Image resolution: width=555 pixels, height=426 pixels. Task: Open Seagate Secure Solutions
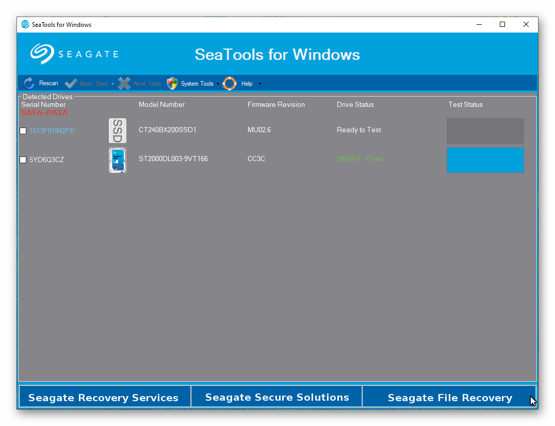pyautogui.click(x=277, y=397)
